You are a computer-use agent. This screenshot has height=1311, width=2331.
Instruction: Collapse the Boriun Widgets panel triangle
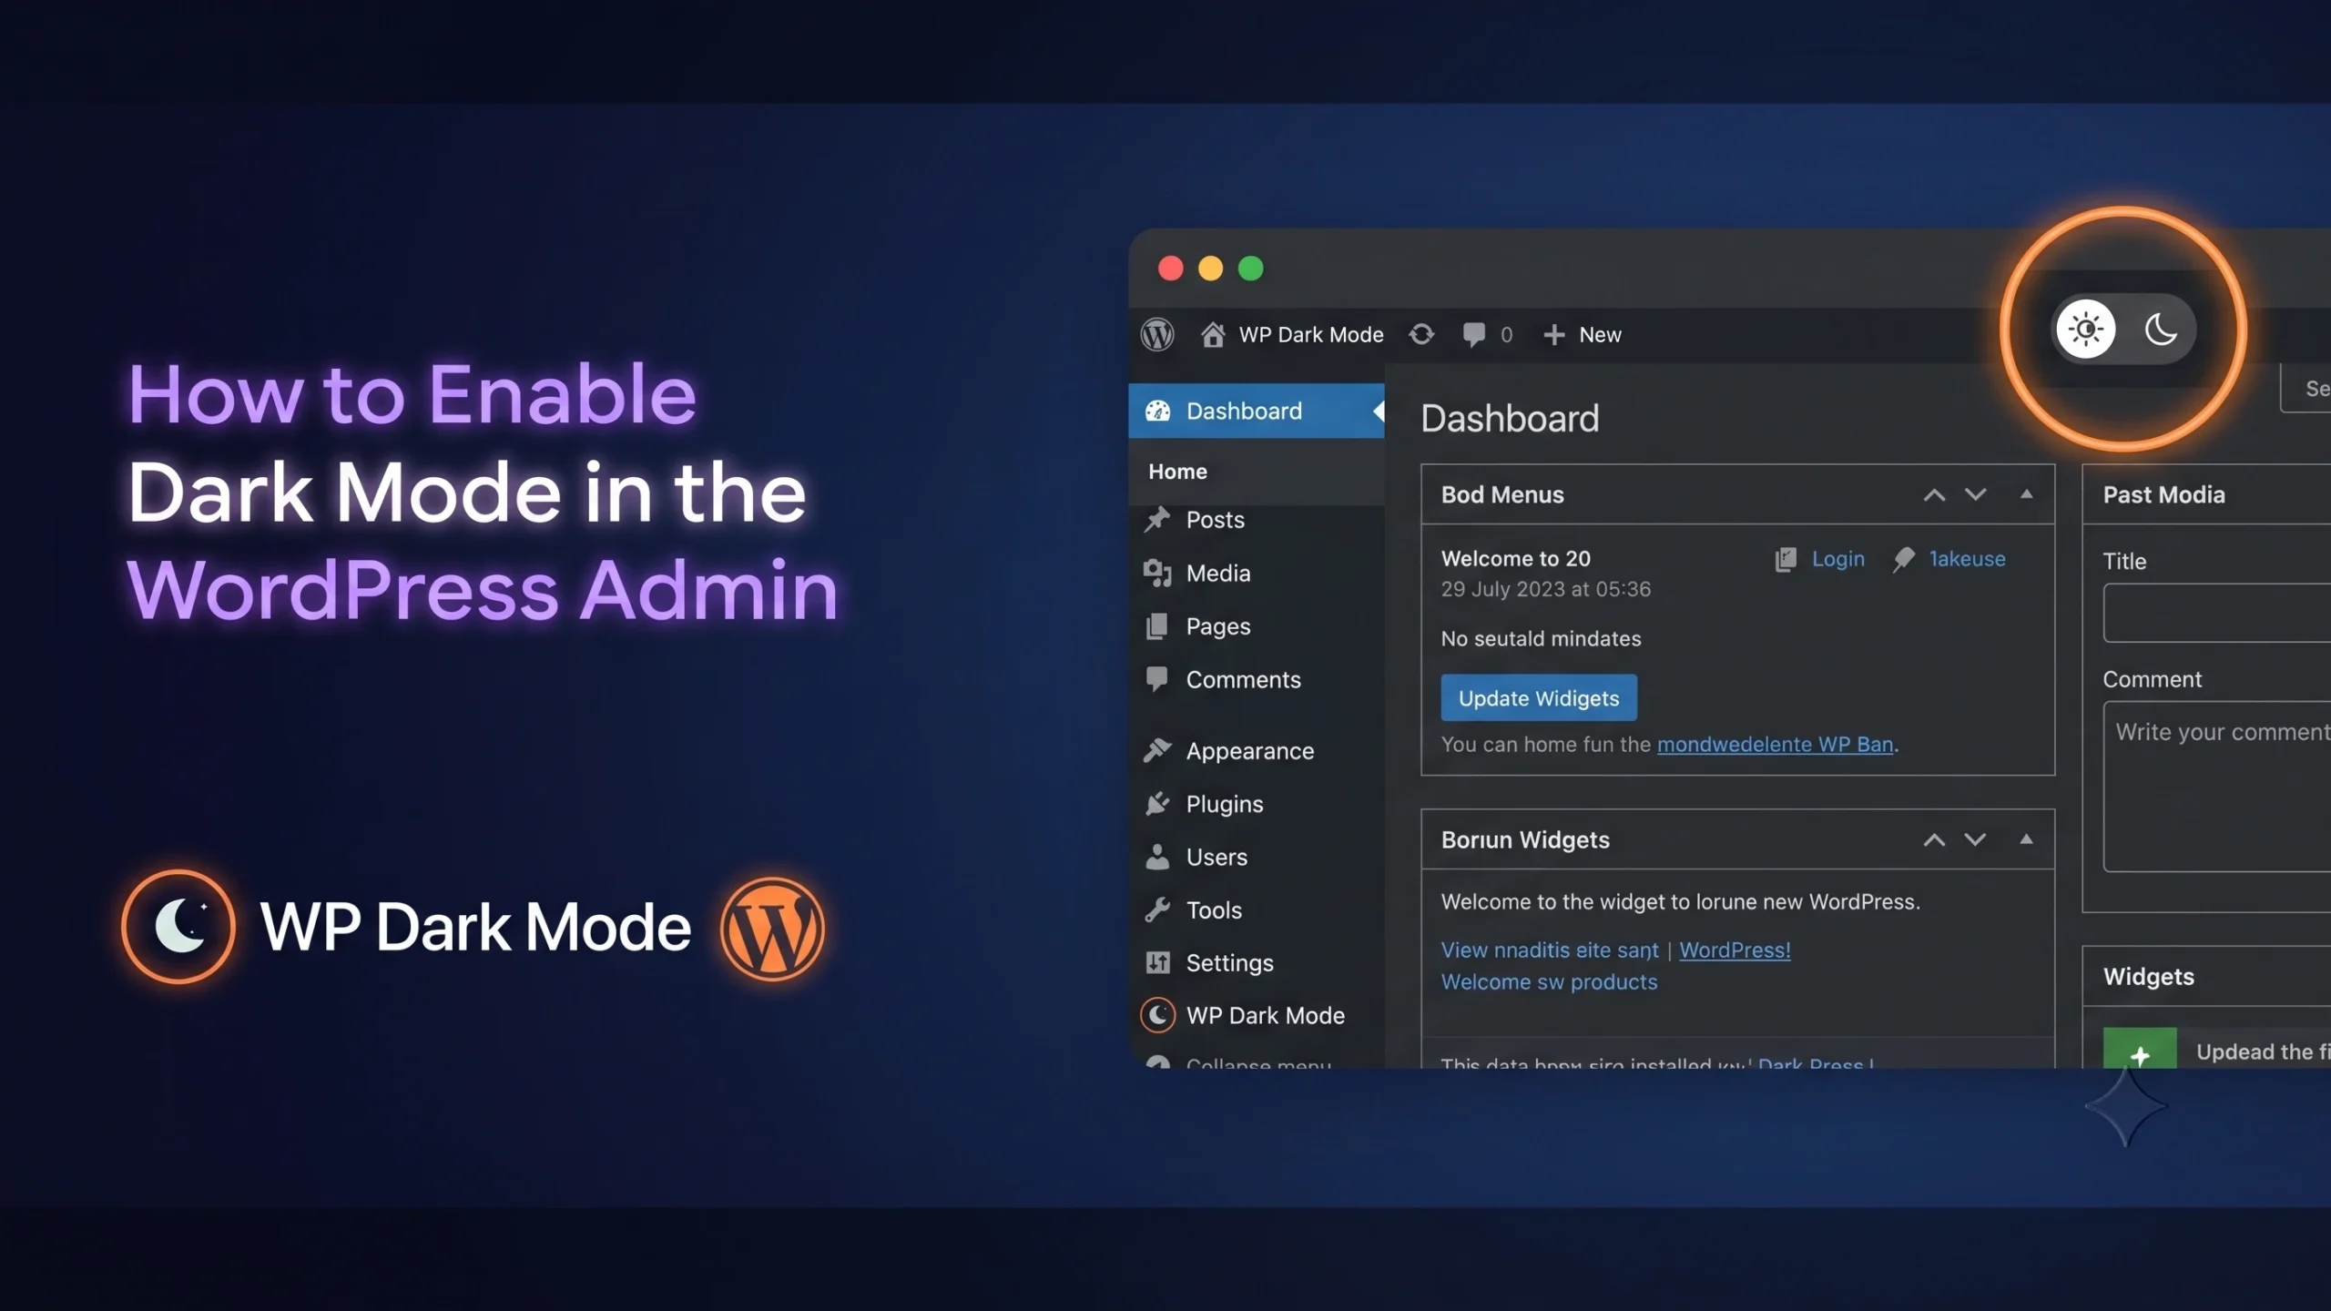point(2026,838)
